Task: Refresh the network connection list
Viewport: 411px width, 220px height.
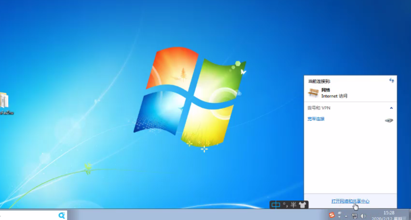Action: click(x=391, y=80)
